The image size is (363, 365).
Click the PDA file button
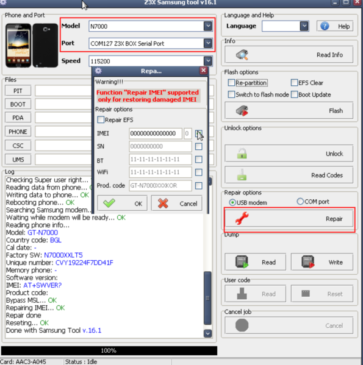[x=18, y=118]
